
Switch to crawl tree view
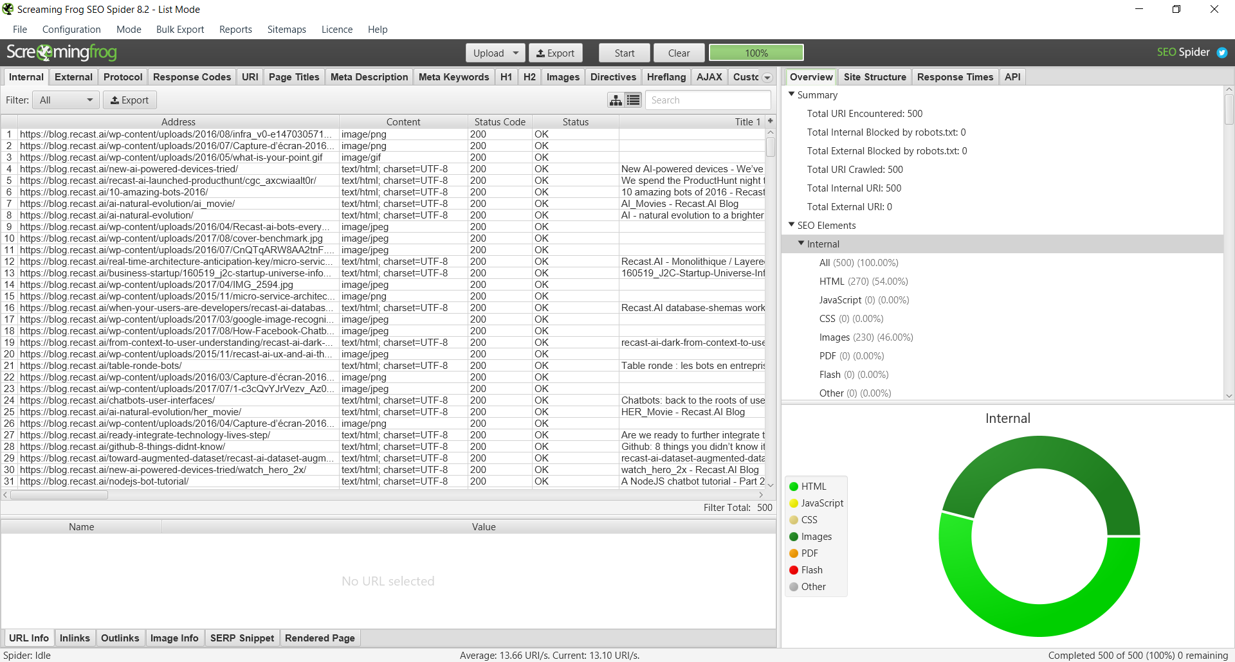pyautogui.click(x=616, y=100)
